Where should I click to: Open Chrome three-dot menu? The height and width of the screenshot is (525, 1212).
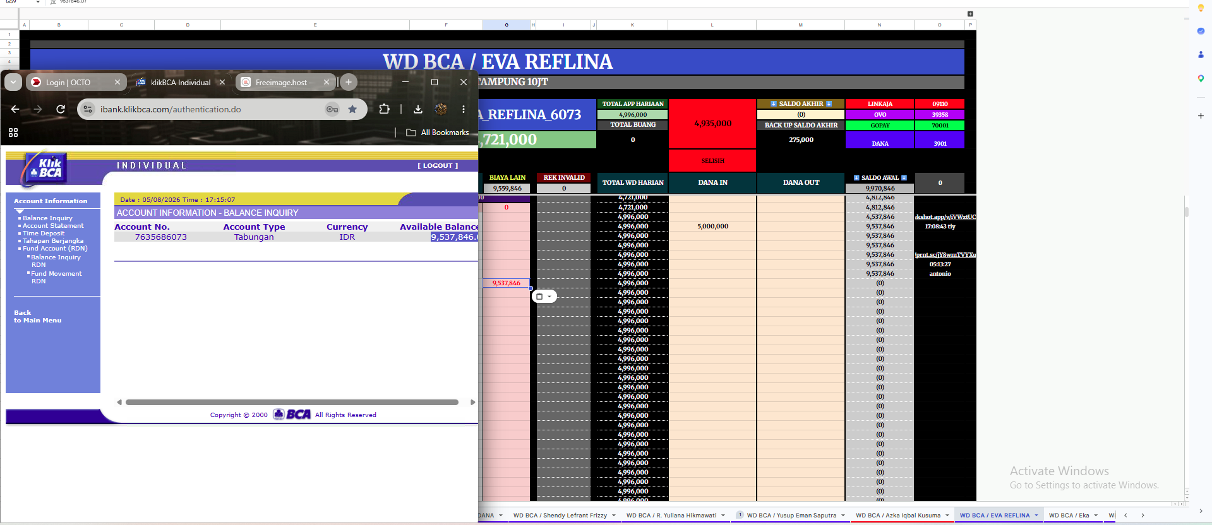point(464,109)
